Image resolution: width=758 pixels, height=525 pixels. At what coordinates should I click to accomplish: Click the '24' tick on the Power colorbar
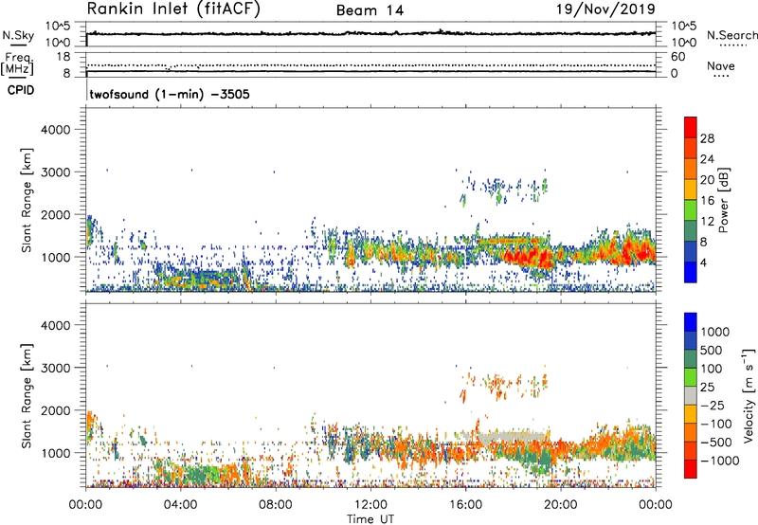coord(707,159)
